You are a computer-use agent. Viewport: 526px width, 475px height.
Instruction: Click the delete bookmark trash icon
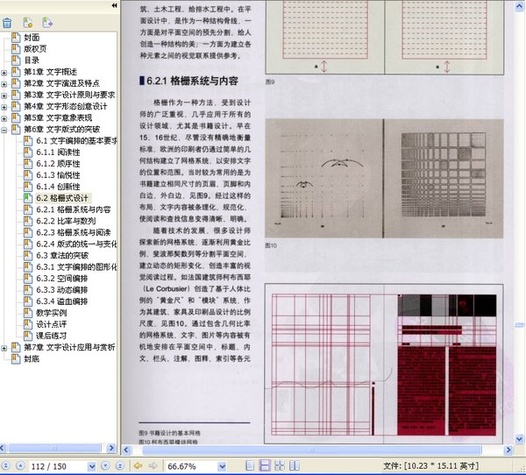pos(7,23)
